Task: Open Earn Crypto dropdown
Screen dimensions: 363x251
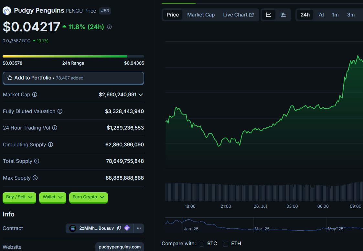Action: (x=89, y=197)
